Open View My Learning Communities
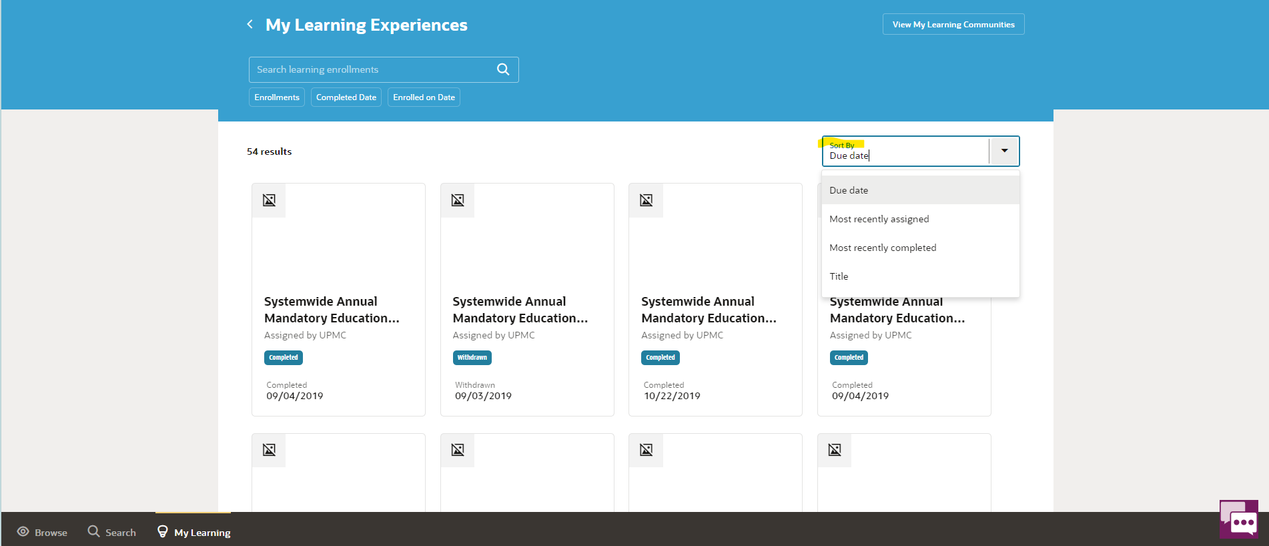This screenshot has width=1269, height=546. [x=953, y=25]
